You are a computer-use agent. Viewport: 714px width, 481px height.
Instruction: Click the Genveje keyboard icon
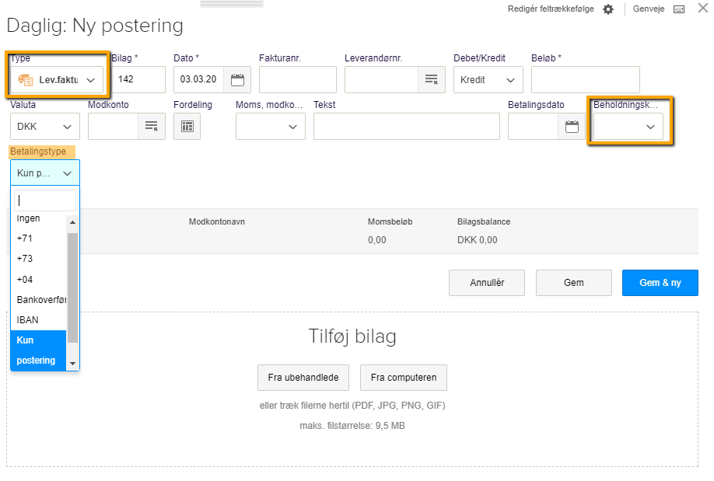(x=679, y=9)
